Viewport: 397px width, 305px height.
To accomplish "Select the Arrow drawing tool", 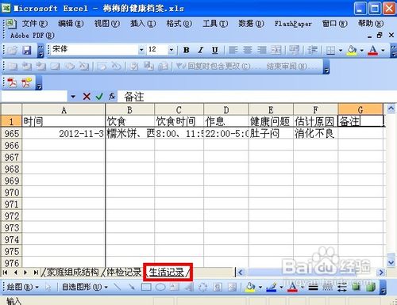I will pos(131,287).
